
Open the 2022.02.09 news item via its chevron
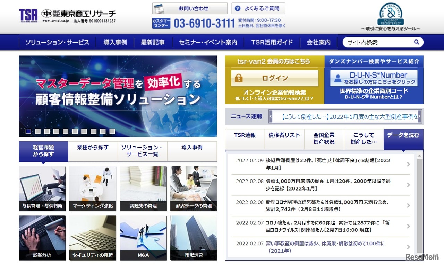tap(408, 164)
